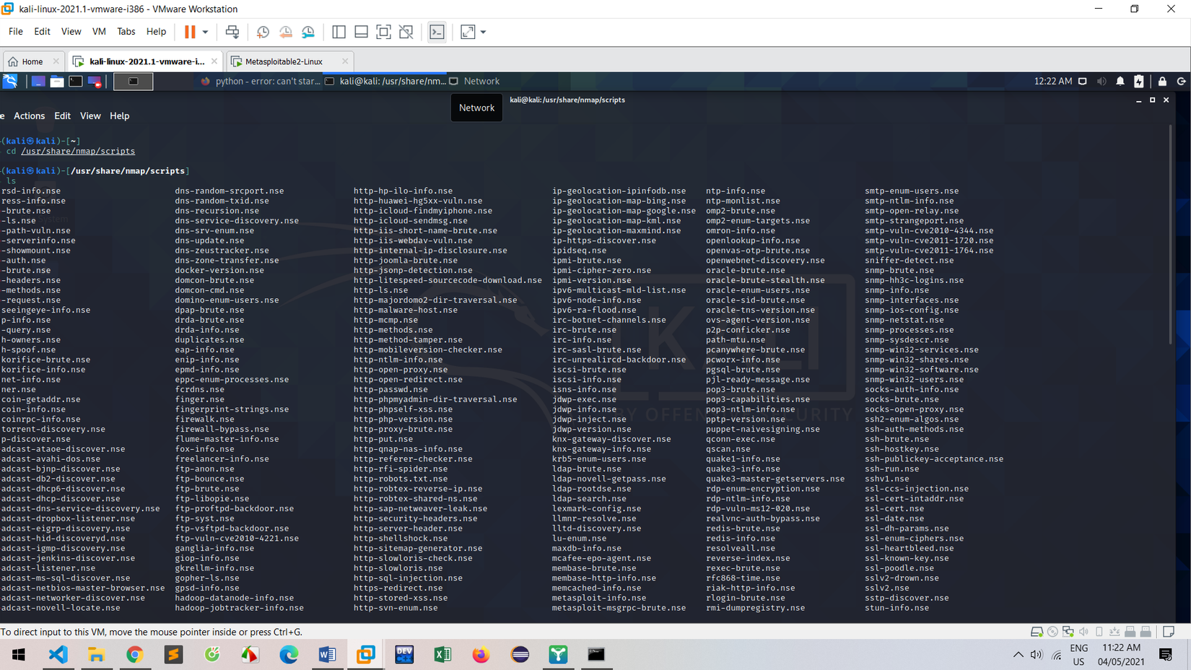Revert the VM to its previous snapshot
1191x670 pixels.
click(286, 32)
